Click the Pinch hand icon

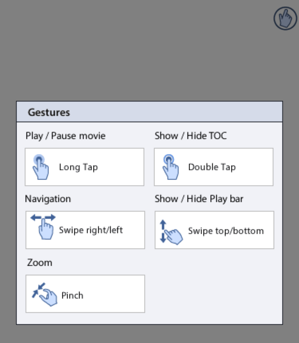[44, 294]
